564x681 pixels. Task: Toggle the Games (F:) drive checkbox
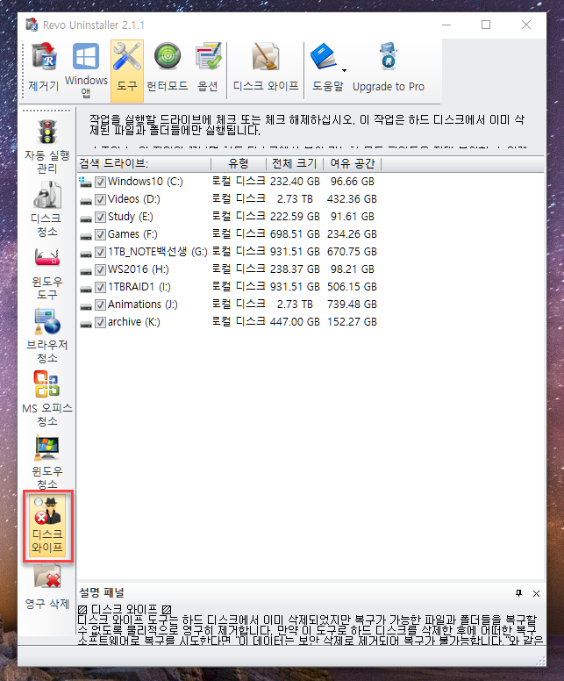[x=100, y=234]
